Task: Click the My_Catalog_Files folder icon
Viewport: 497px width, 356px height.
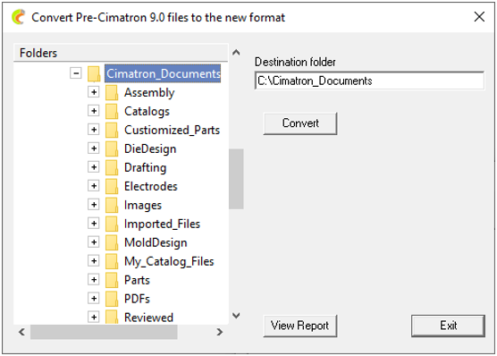Action: 112,261
